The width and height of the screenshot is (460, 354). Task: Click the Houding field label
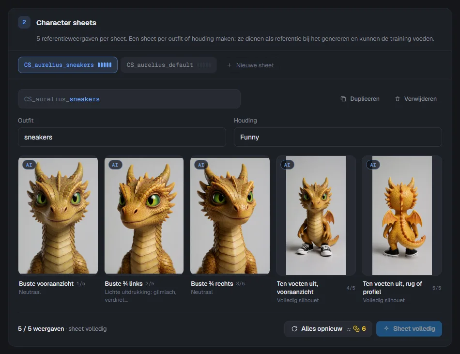pos(245,120)
